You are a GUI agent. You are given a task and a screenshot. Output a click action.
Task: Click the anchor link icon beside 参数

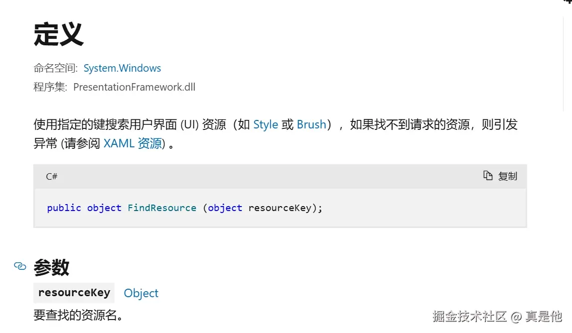20,266
